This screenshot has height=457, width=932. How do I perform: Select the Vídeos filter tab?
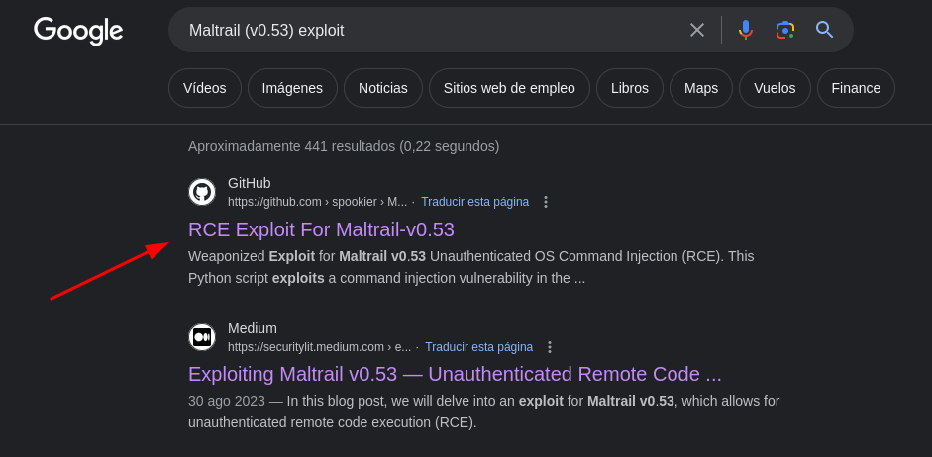pyautogui.click(x=205, y=88)
